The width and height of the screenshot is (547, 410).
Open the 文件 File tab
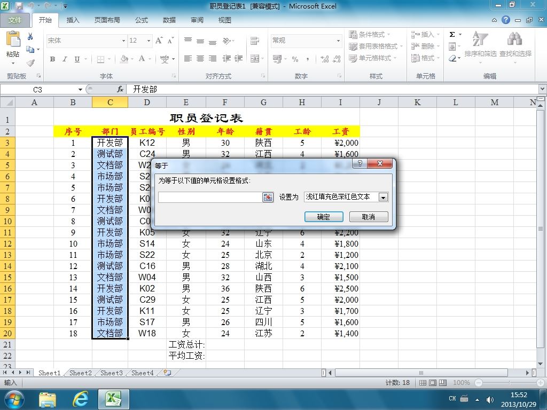pyautogui.click(x=14, y=20)
